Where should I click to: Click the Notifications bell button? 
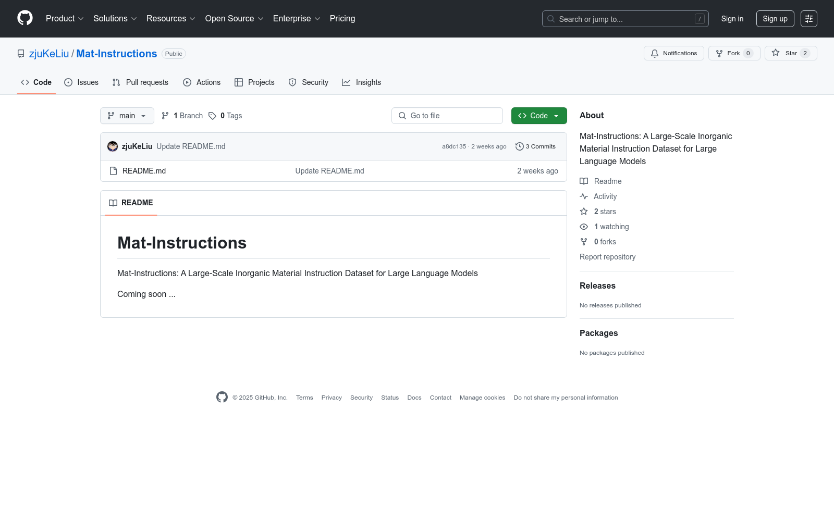[674, 53]
